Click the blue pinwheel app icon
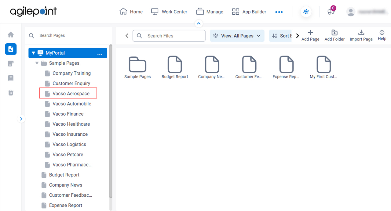 [x=306, y=12]
